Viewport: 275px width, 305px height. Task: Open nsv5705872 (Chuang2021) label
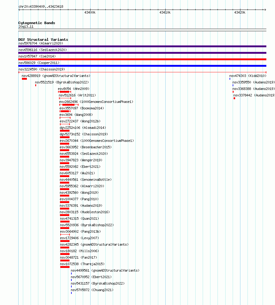92,290
